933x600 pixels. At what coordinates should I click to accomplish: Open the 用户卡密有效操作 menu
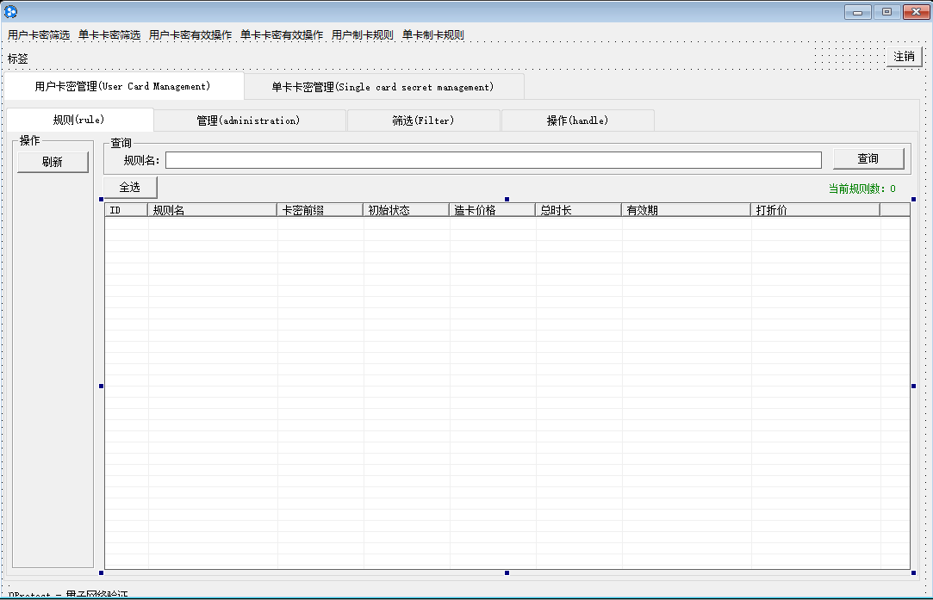click(190, 35)
